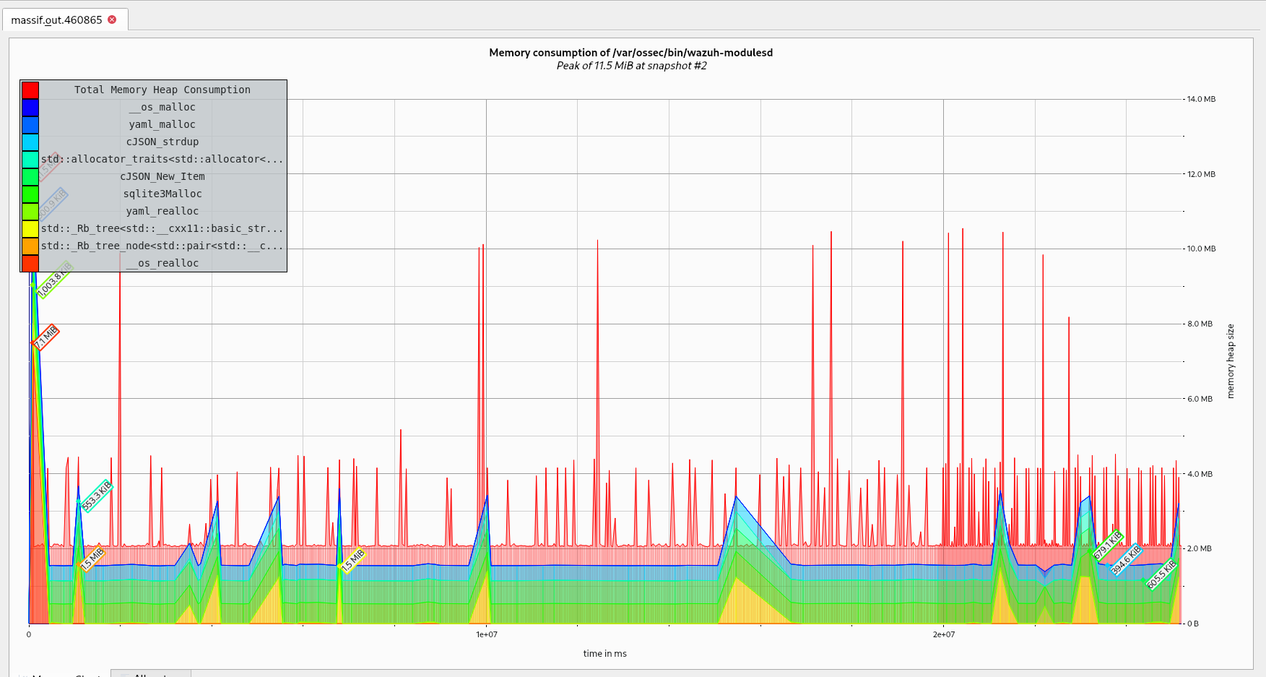
Task: Select the __os_malloc legend entry
Action: [x=161, y=107]
